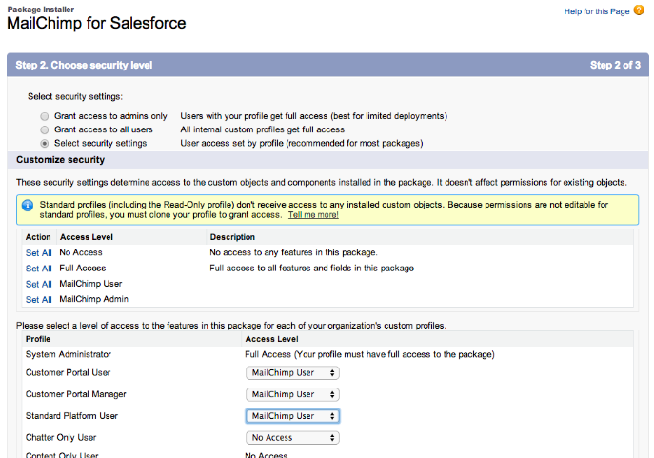Click the Description column header
Screen dimensions: 654x458
232,237
